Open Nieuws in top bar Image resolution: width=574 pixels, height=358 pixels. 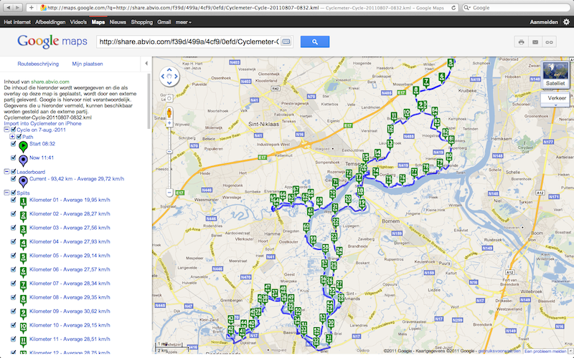(118, 22)
